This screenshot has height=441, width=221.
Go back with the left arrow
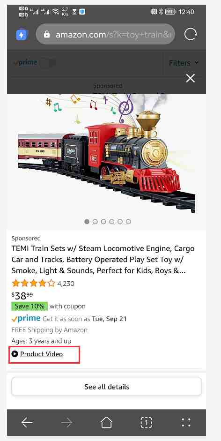point(27,422)
